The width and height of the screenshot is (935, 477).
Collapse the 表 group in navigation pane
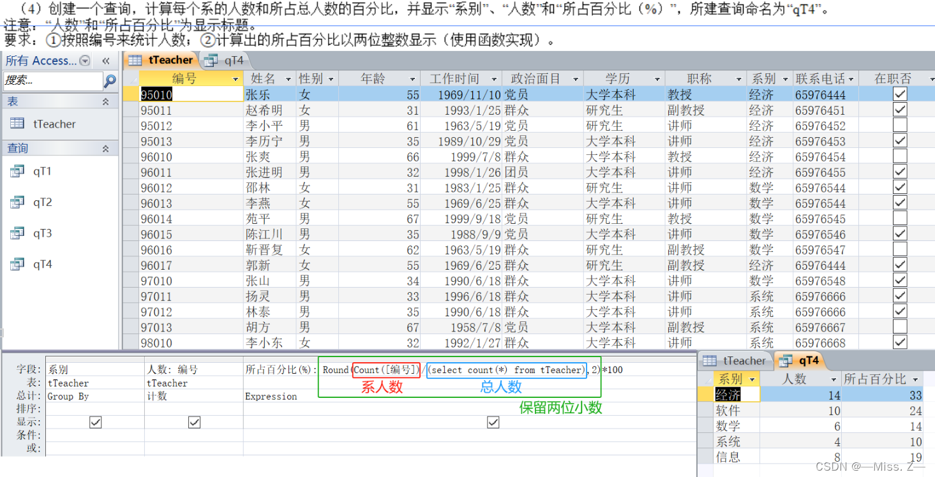105,102
